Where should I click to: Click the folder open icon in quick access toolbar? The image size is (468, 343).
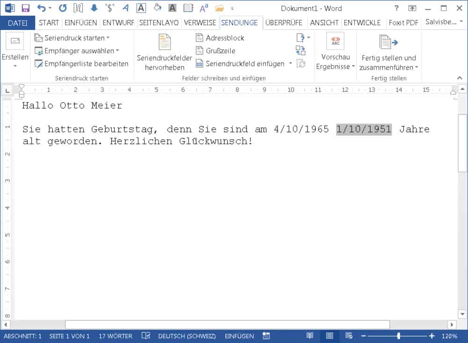pos(219,8)
